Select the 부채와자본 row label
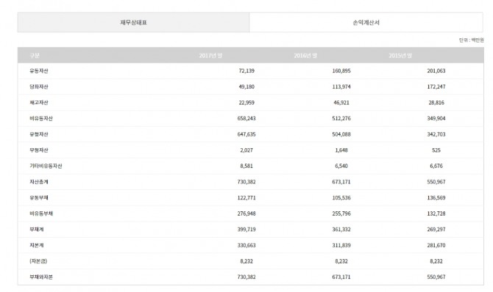 point(41,277)
